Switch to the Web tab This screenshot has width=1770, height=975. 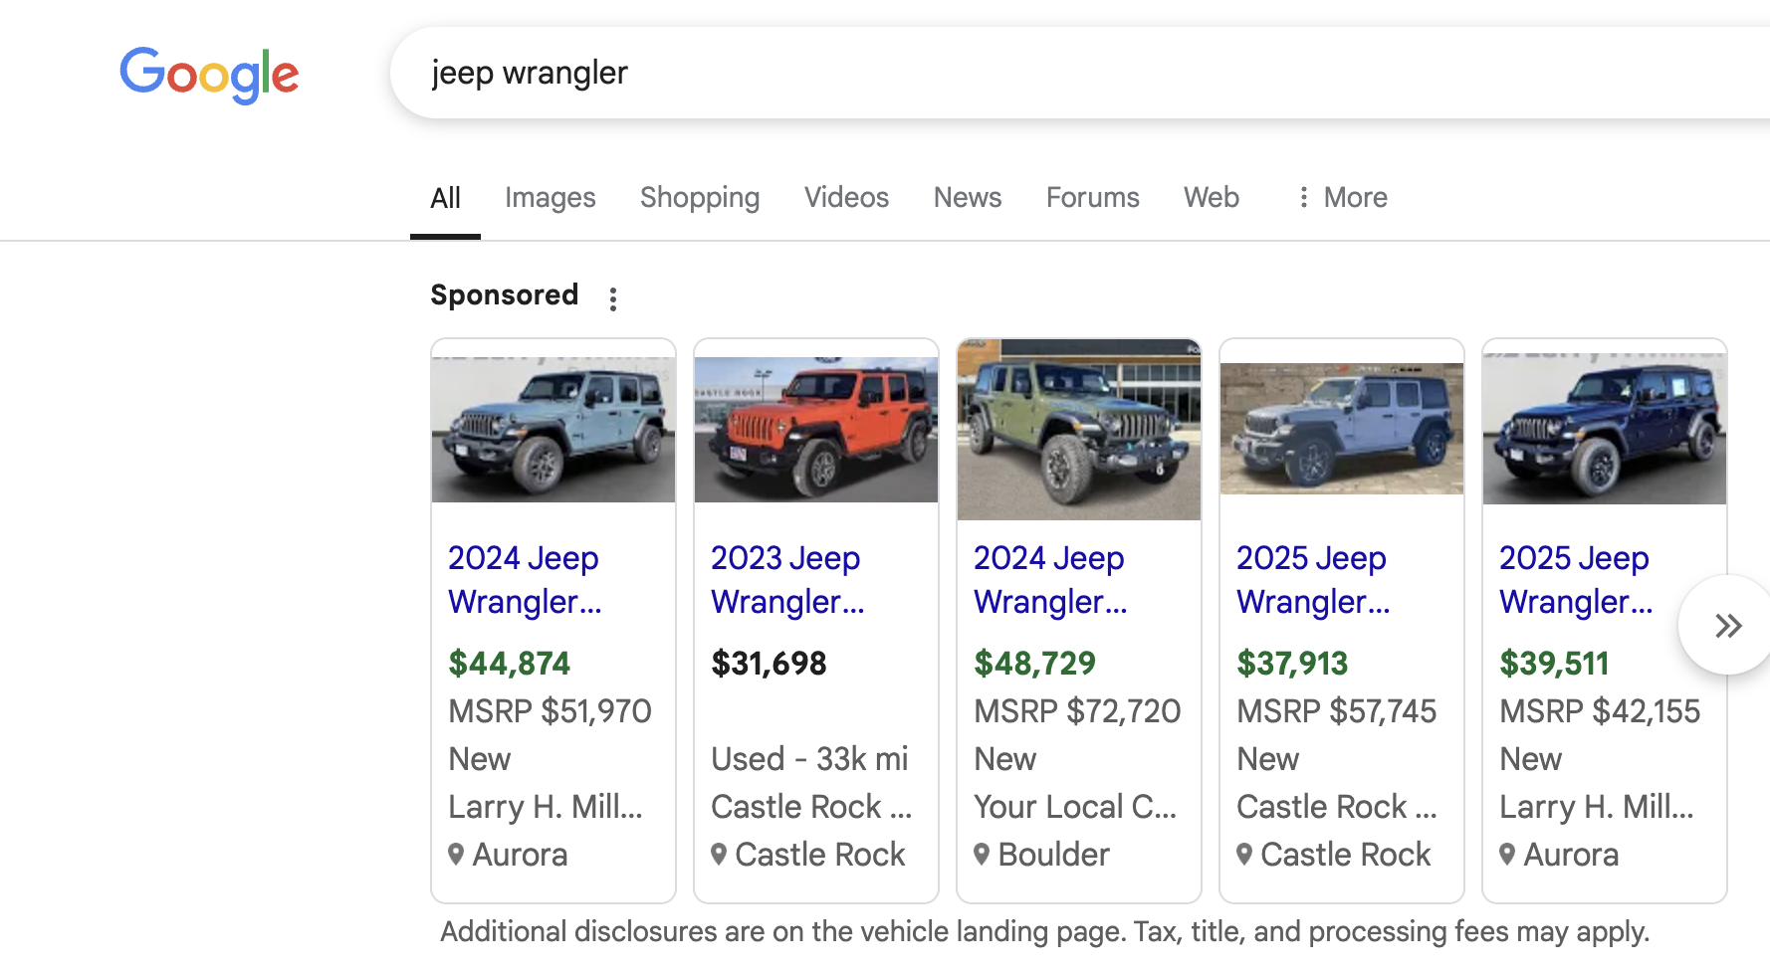click(x=1211, y=197)
